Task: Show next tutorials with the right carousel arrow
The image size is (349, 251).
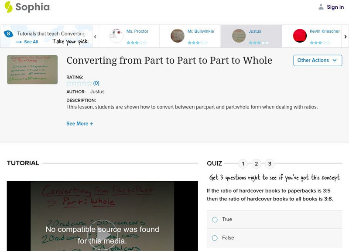Action: point(346,37)
